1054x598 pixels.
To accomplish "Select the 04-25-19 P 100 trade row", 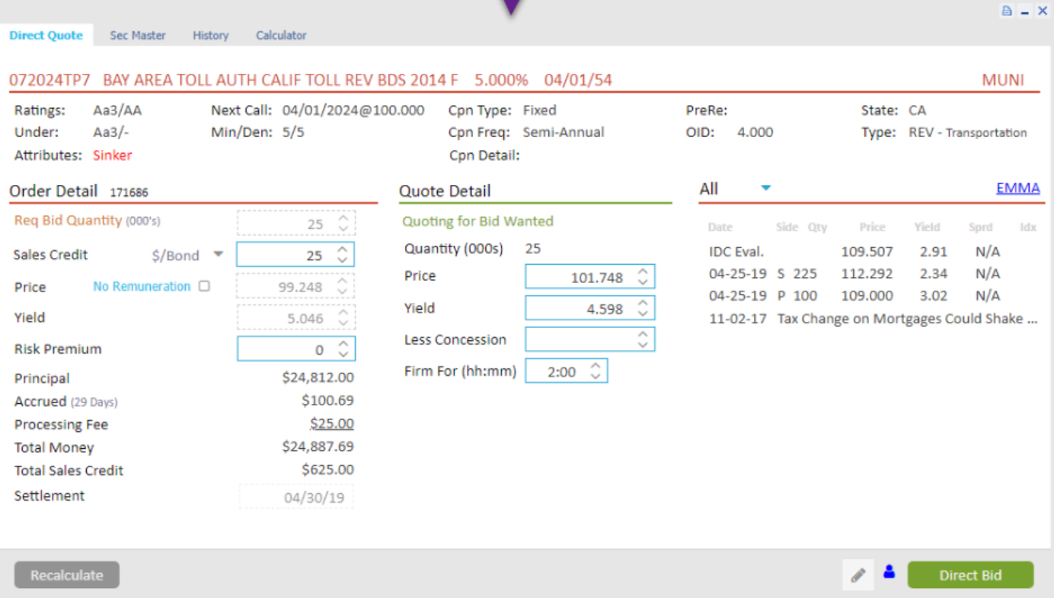I will tap(873, 295).
